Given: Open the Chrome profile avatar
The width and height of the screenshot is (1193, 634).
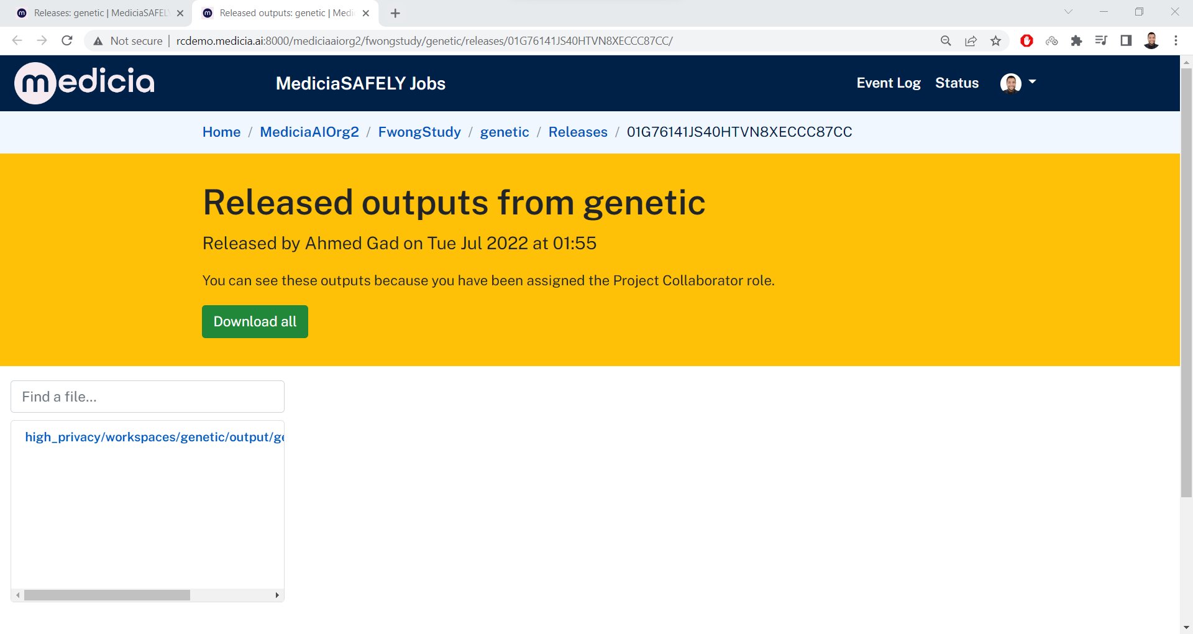Looking at the screenshot, I should point(1151,41).
